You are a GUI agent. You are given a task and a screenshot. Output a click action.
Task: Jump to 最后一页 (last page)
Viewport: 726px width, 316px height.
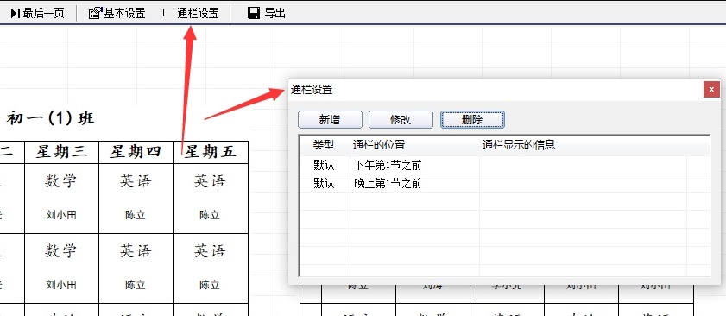point(37,13)
